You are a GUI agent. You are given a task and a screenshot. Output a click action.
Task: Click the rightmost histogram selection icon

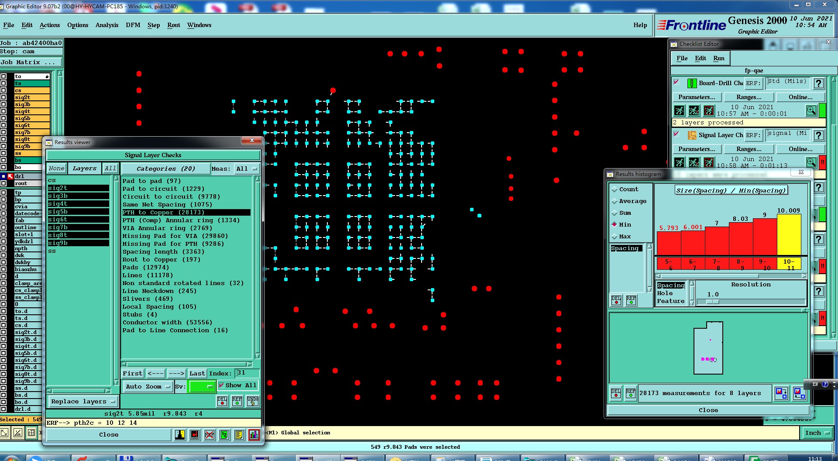(x=799, y=393)
